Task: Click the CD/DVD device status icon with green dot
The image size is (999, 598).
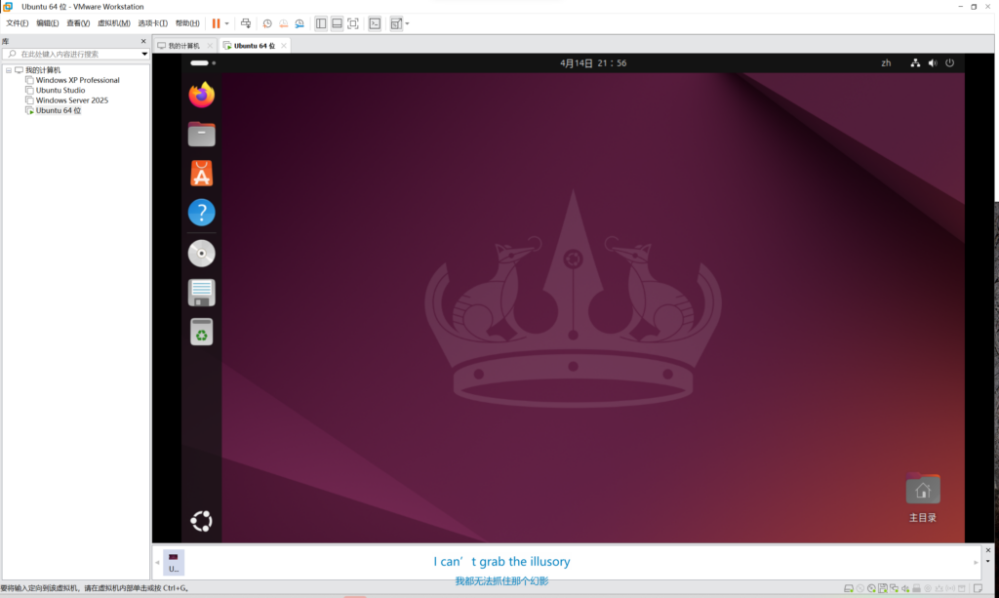Action: 871,588
